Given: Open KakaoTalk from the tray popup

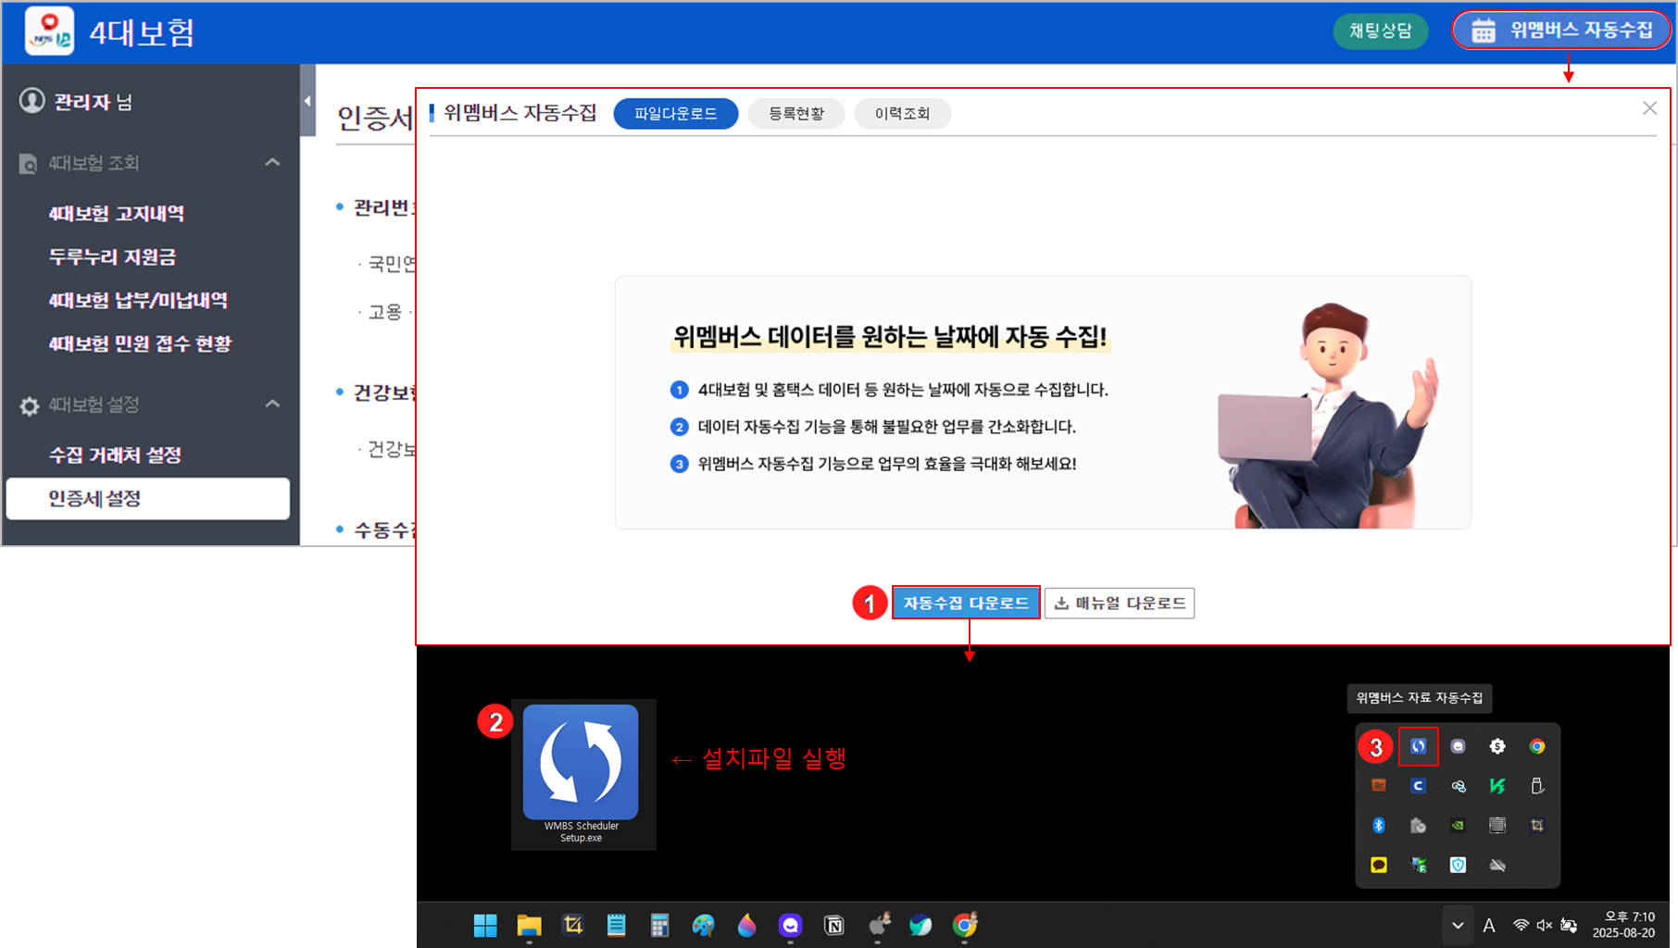Looking at the screenshot, I should click(x=1378, y=865).
